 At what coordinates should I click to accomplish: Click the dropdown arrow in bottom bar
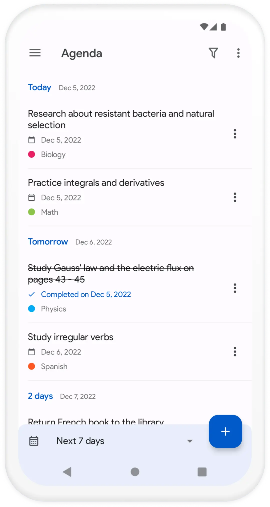(190, 441)
